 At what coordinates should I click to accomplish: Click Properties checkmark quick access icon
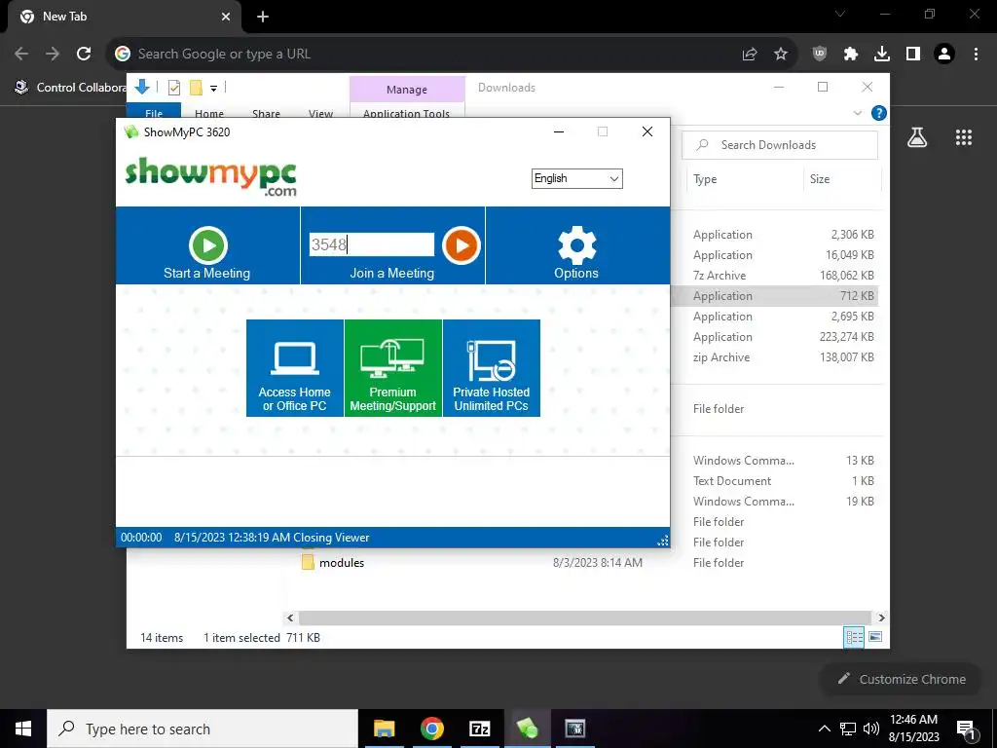(173, 88)
